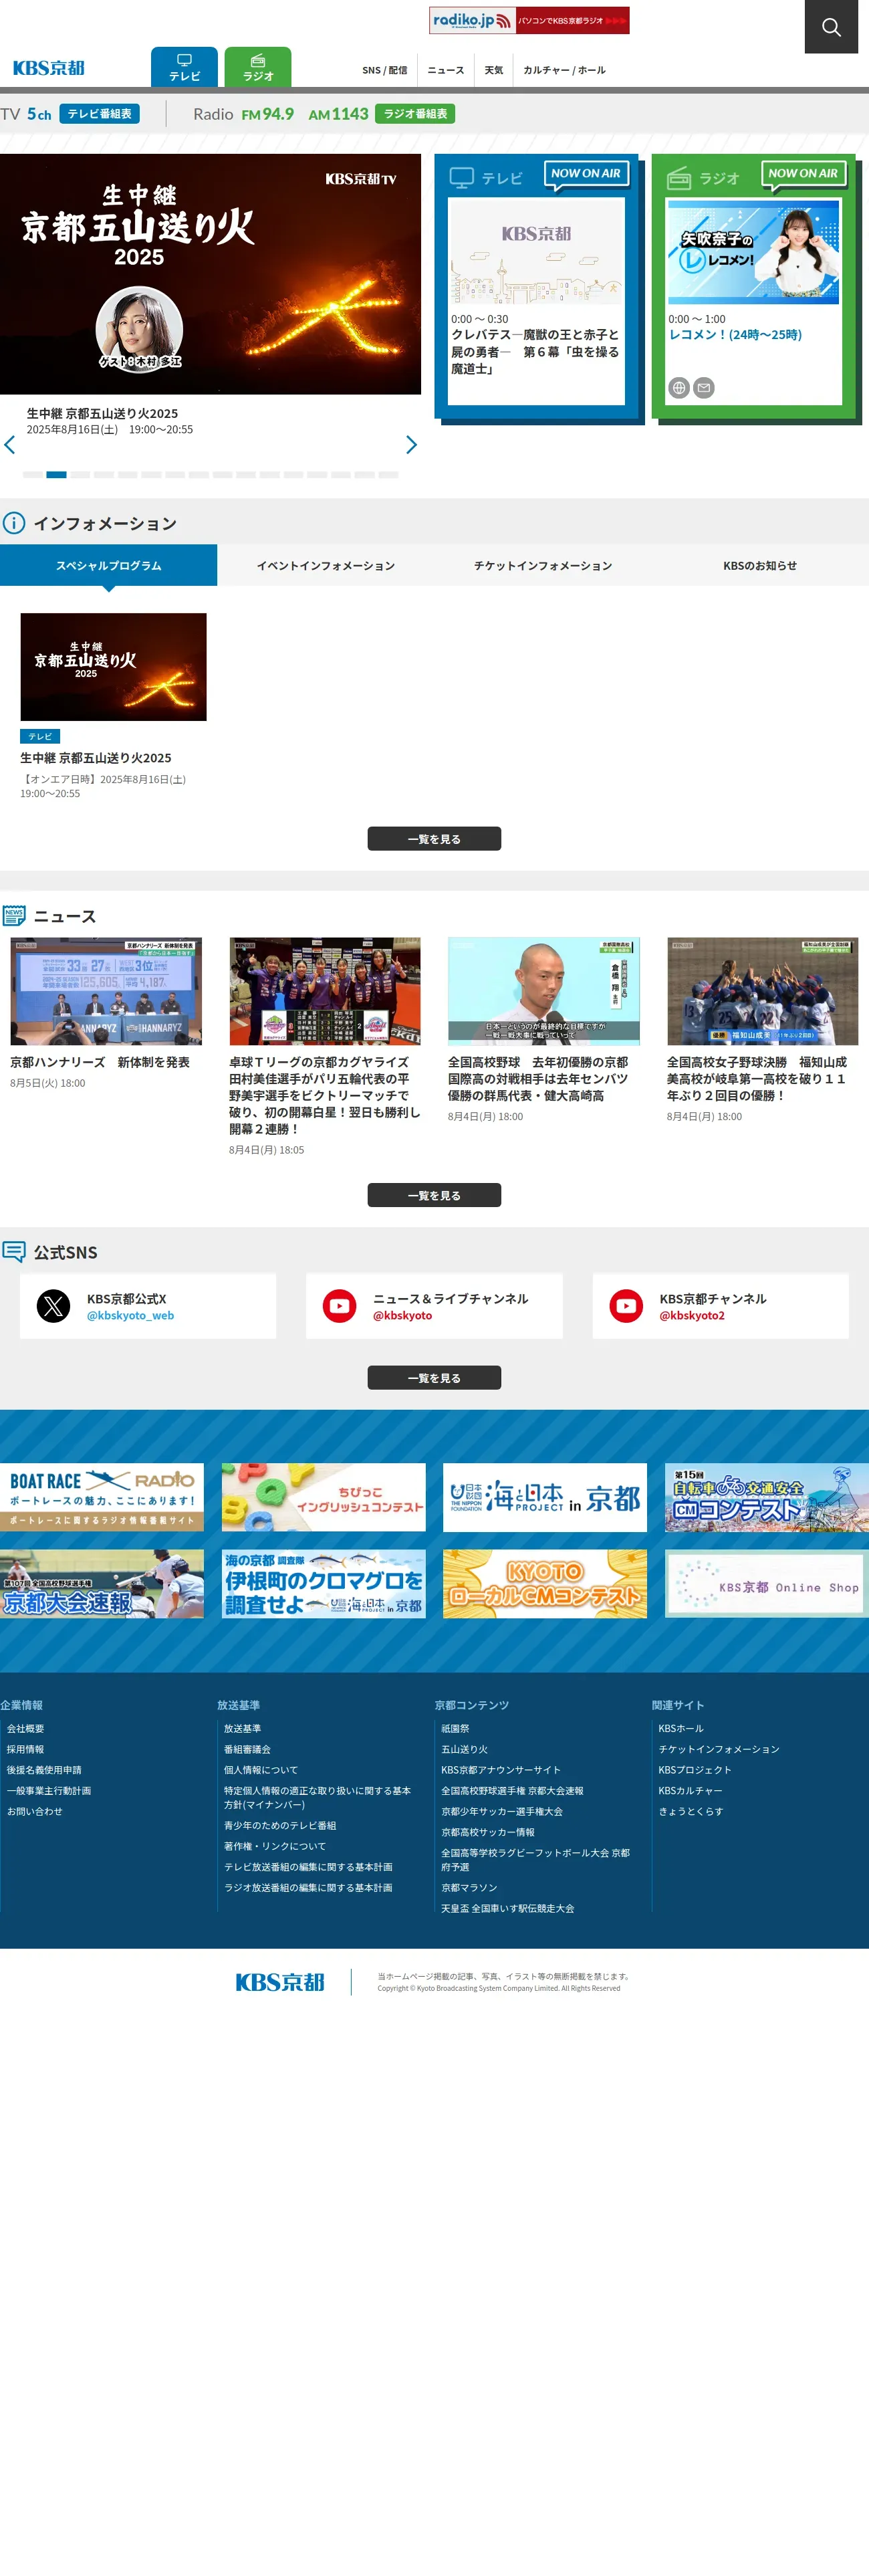869x2576 pixels.
Task: Open special program 五山送り火 thumbnail
Action: coord(113,667)
